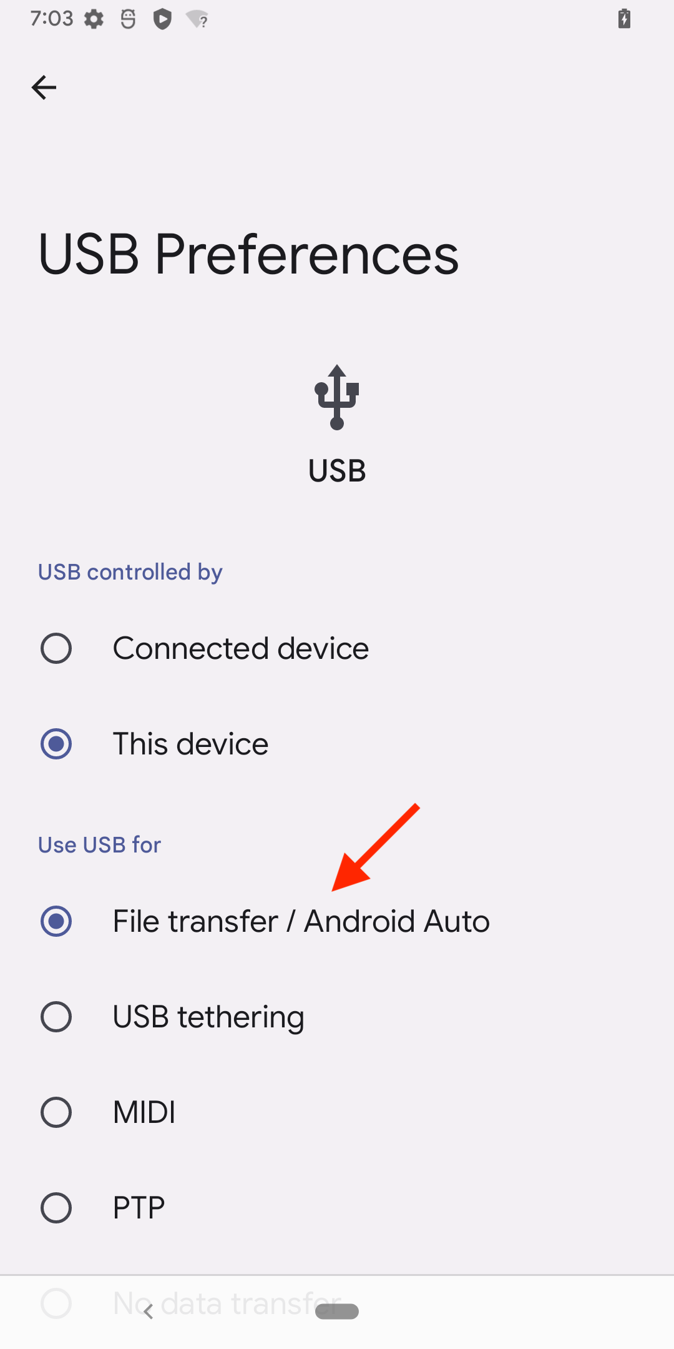Tap the face notification status icon
674x1349 pixels.
pos(128,19)
